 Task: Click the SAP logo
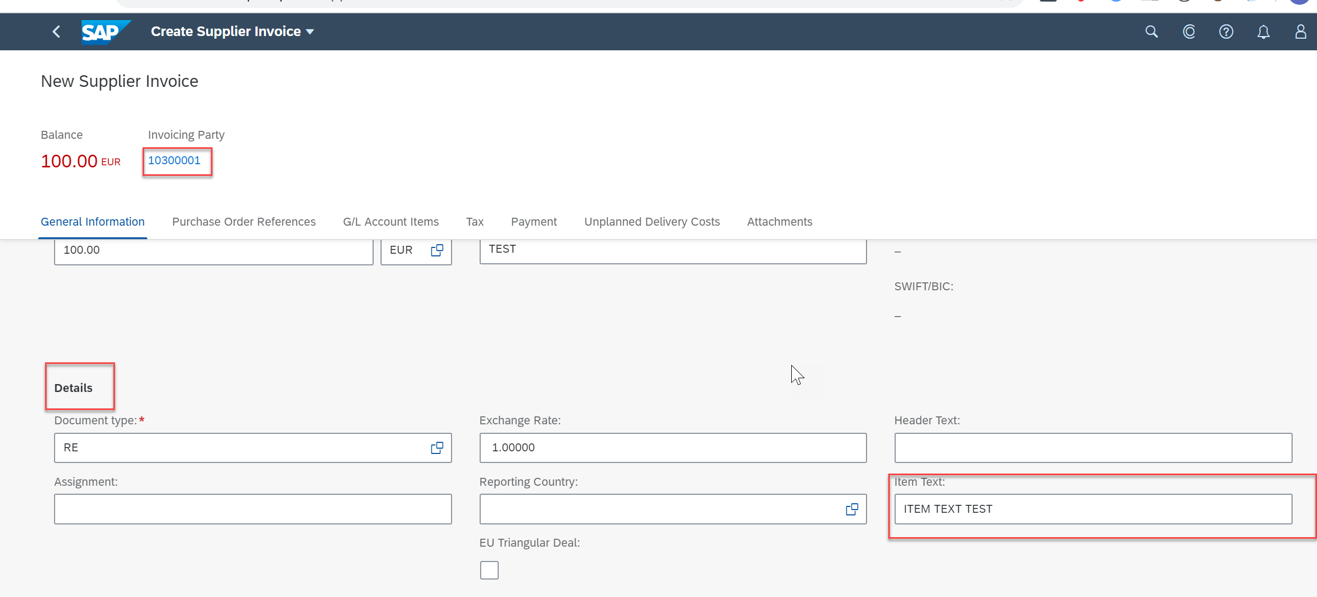tap(105, 32)
